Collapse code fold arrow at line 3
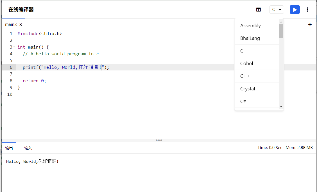 tap(14, 47)
